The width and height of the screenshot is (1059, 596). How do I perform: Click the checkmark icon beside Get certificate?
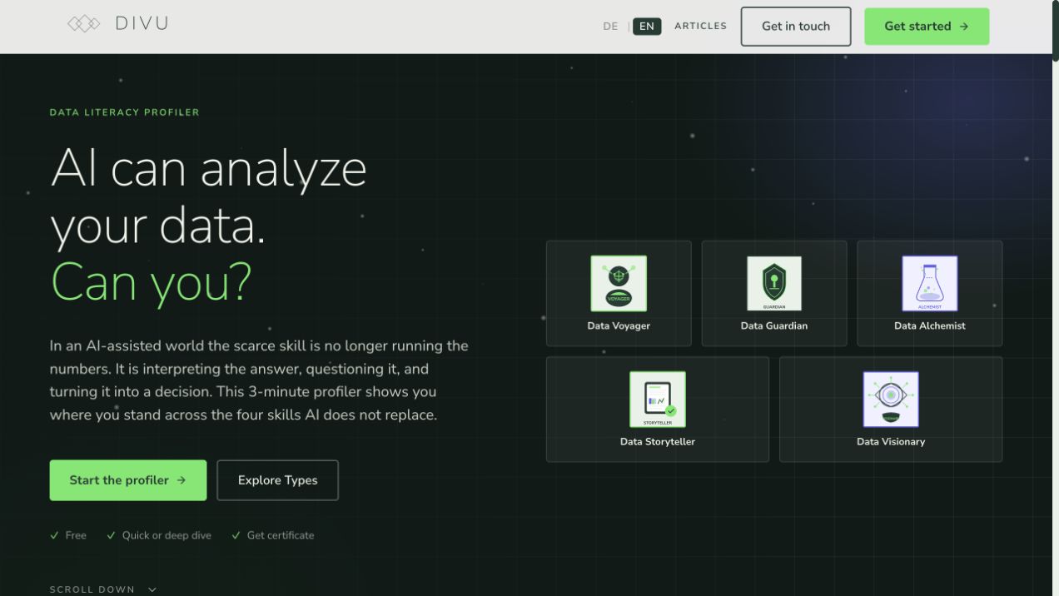coord(236,535)
